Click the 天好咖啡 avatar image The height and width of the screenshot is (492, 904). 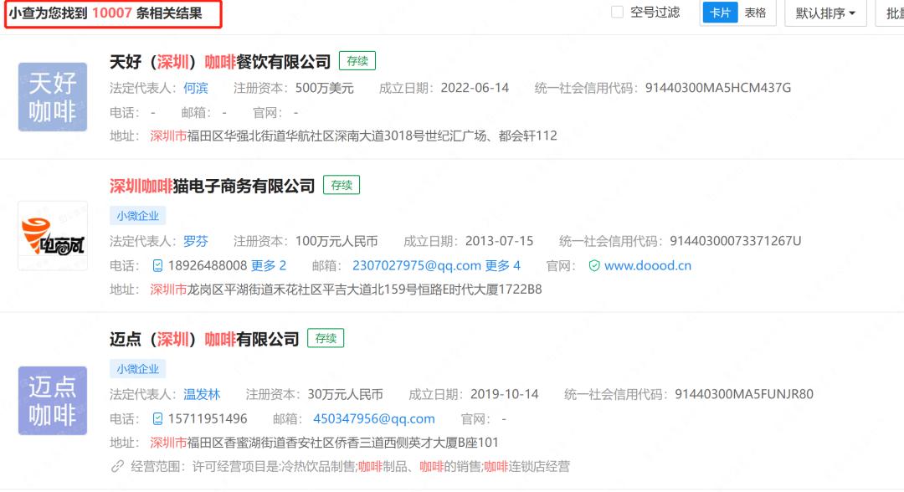point(53,97)
